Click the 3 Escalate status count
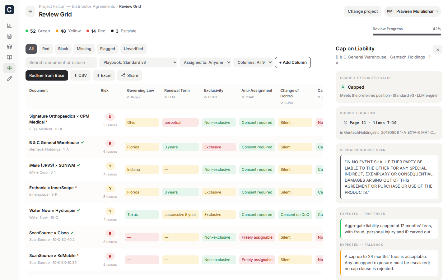The height and width of the screenshot is (280, 448). click(124, 31)
